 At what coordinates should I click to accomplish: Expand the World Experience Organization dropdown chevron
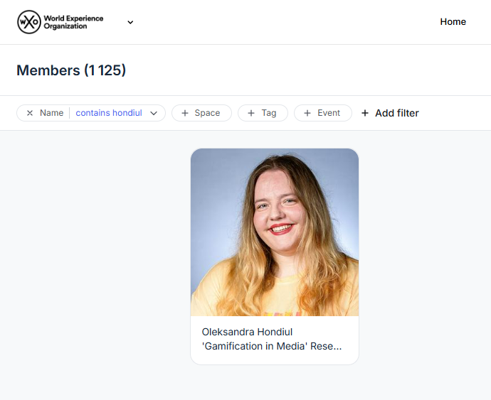[x=130, y=22]
